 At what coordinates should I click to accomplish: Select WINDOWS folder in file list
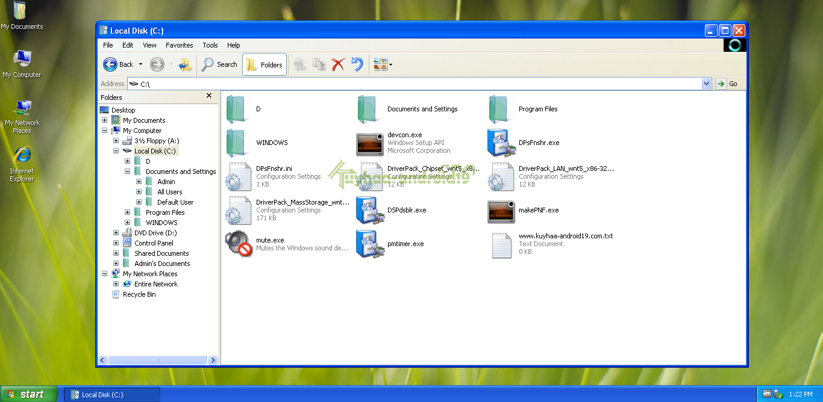pos(237,143)
